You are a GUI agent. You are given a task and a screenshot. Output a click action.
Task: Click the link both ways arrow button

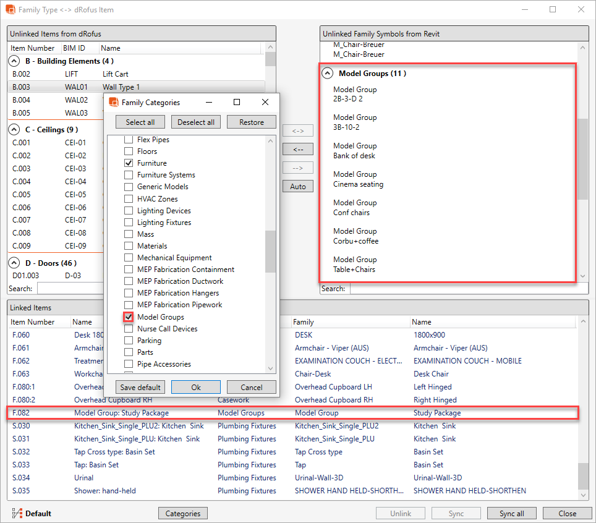coord(298,131)
